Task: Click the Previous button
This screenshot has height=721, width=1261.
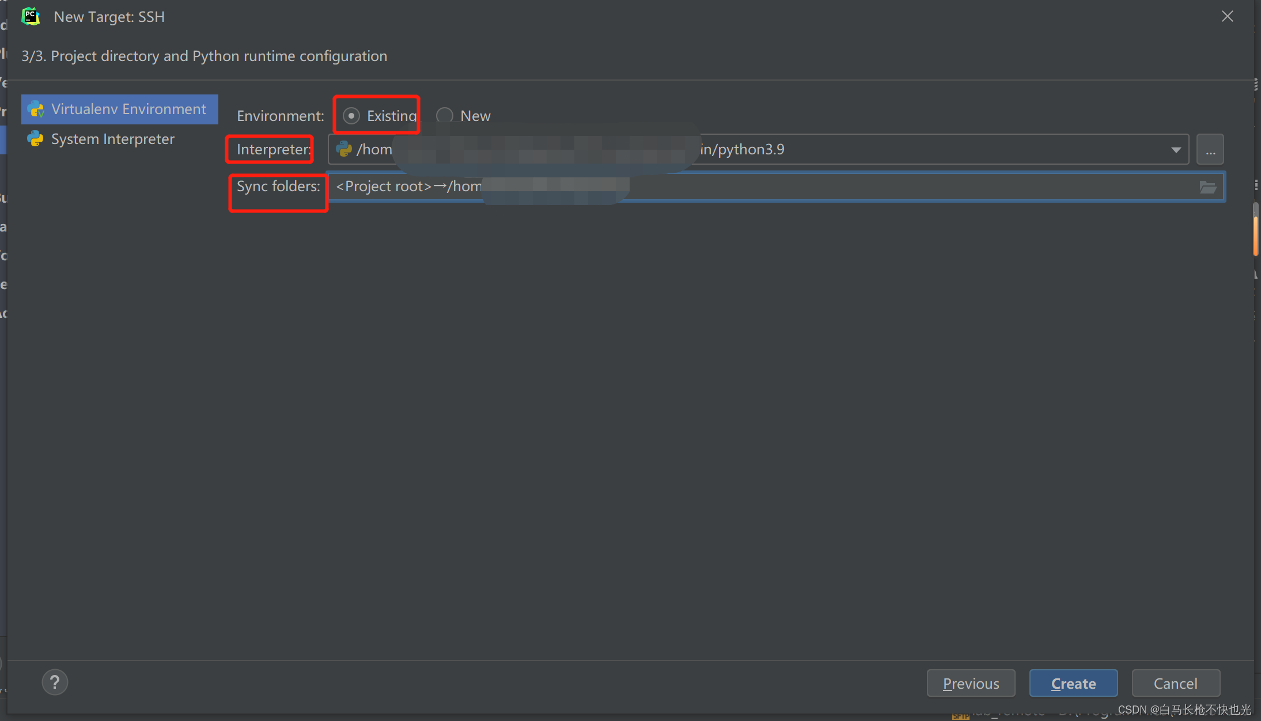Action: point(971,684)
